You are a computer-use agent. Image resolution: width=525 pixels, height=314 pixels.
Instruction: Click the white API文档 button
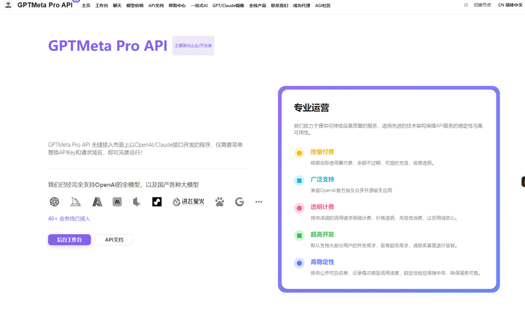click(114, 239)
